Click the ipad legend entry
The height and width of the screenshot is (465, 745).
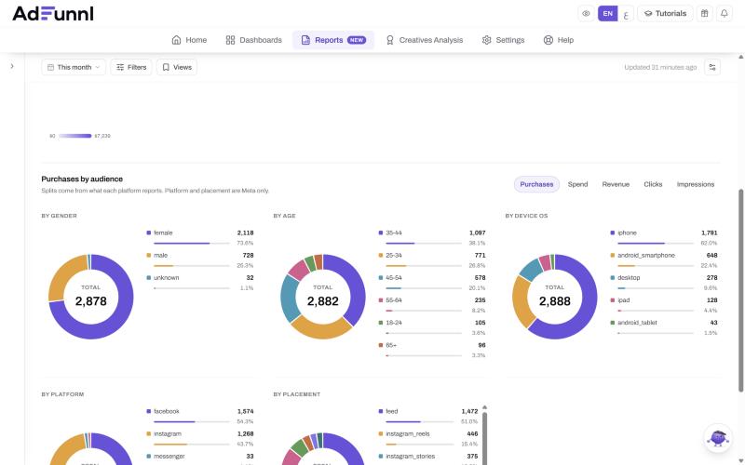pyautogui.click(x=664, y=305)
